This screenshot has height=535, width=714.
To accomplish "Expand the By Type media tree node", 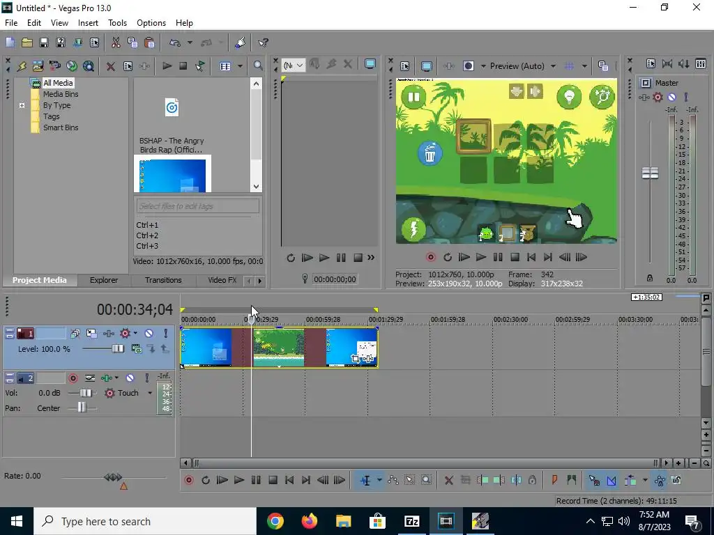I will pyautogui.click(x=22, y=106).
